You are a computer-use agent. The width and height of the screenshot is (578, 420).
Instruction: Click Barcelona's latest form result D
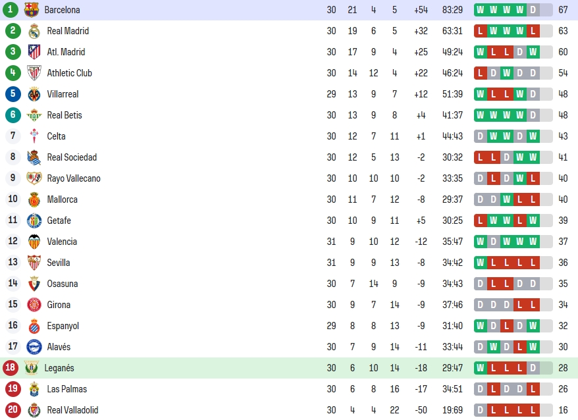pos(533,10)
